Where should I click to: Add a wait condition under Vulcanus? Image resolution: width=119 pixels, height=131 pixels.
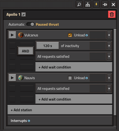pos(74,67)
